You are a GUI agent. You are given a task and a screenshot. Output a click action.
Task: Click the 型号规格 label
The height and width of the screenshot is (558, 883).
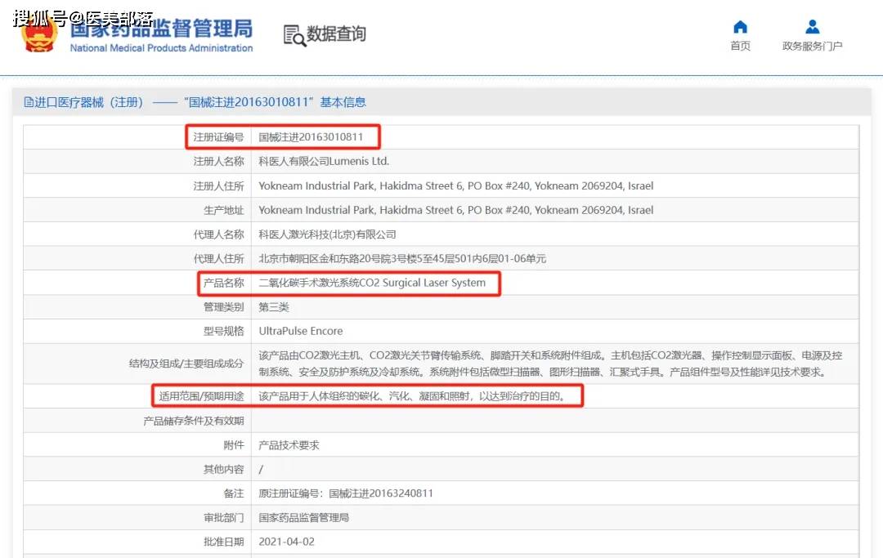pyautogui.click(x=223, y=332)
